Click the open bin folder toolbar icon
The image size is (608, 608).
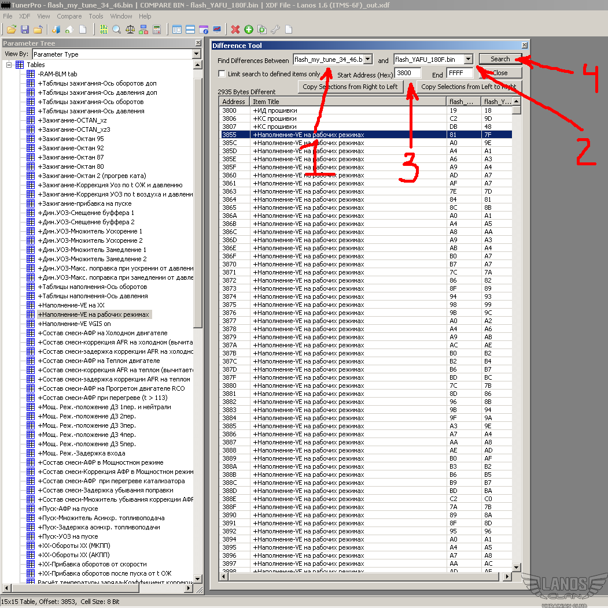(11, 29)
